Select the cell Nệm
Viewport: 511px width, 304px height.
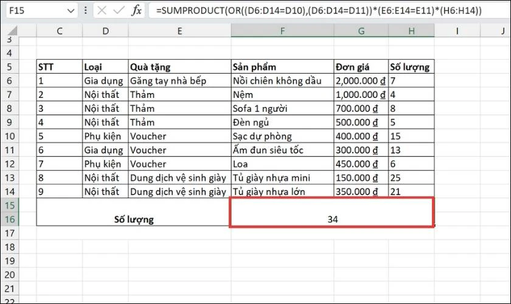pyautogui.click(x=282, y=95)
